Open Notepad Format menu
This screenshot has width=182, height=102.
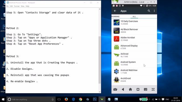coord(17,6)
